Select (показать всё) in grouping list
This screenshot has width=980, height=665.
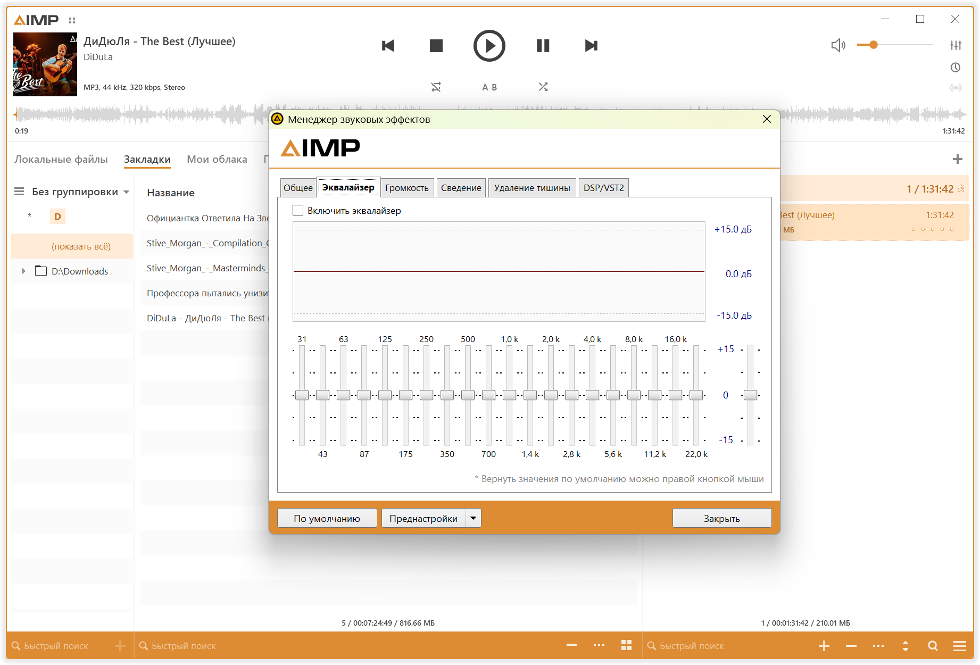pyautogui.click(x=72, y=246)
